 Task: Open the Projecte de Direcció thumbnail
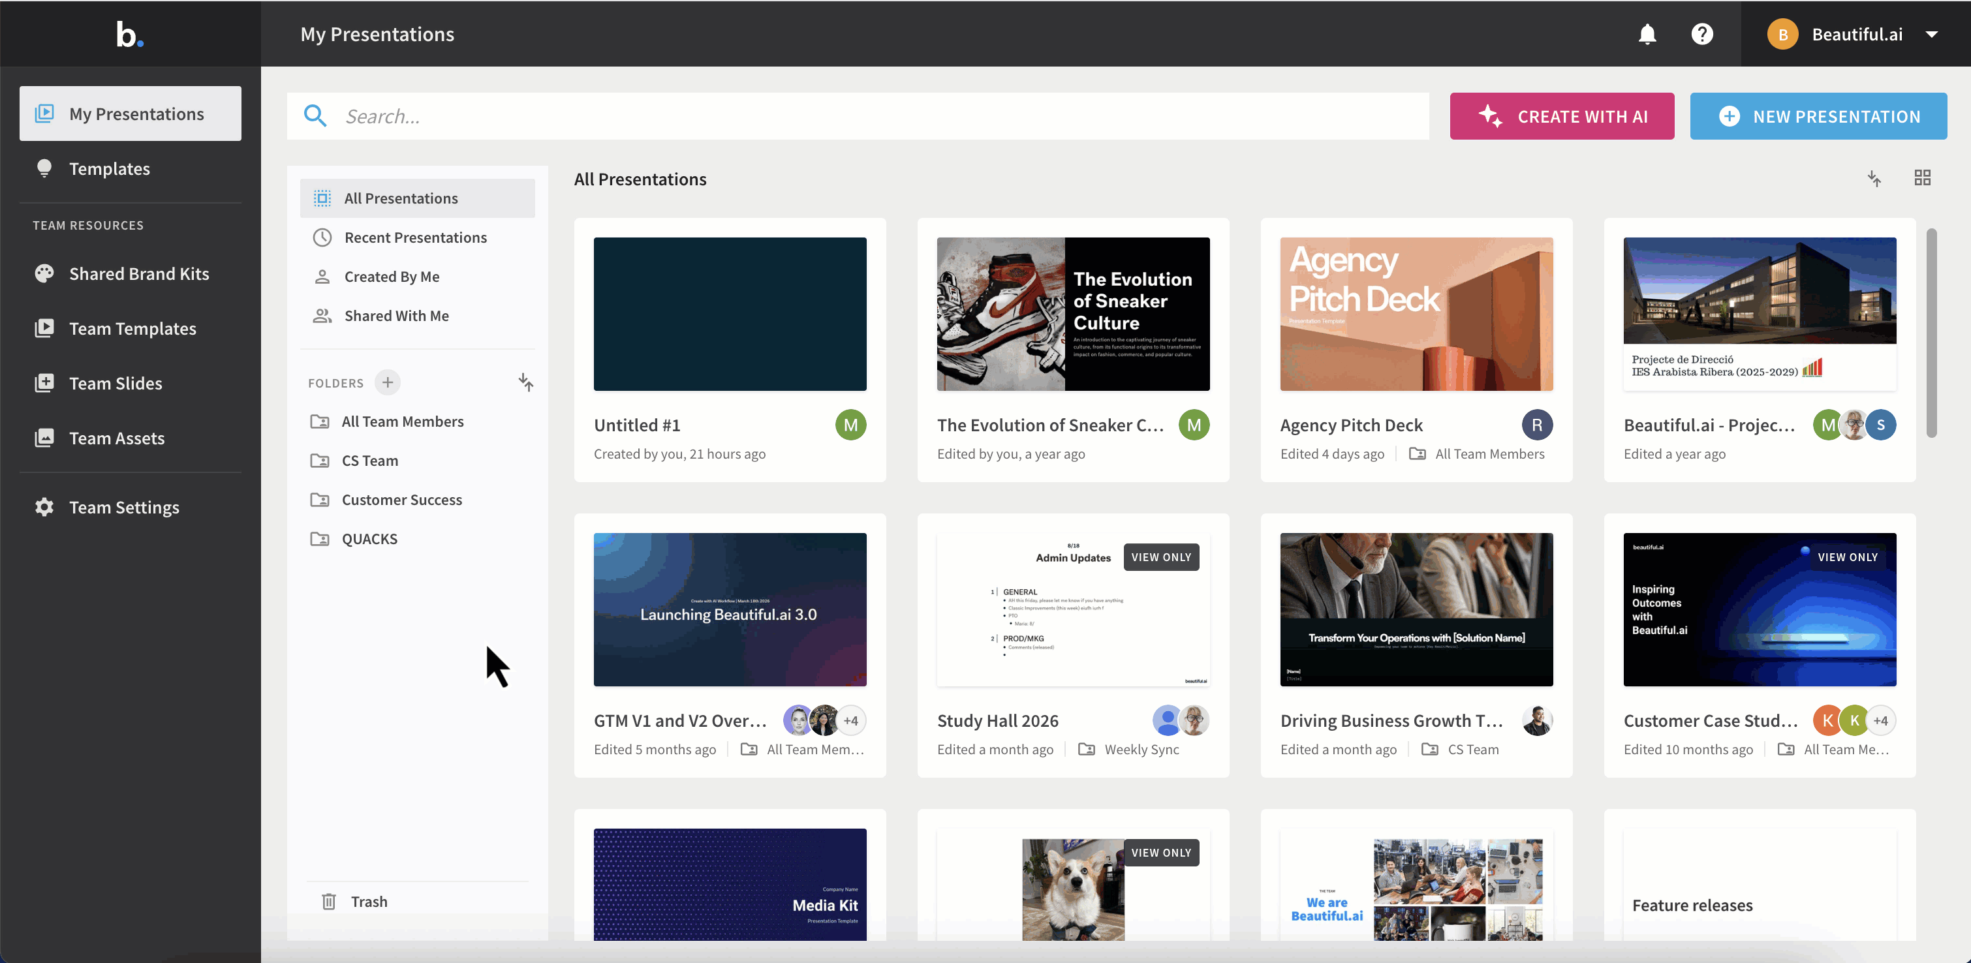click(1760, 314)
